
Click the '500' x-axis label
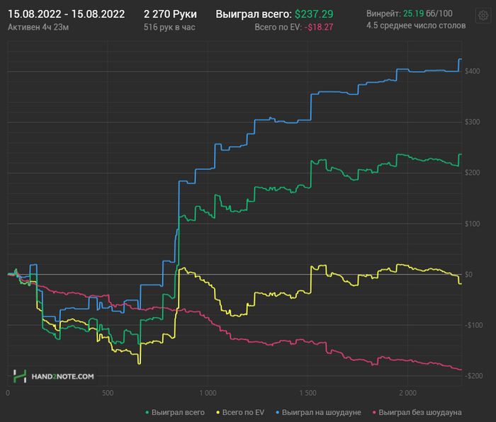pyautogui.click(x=108, y=393)
